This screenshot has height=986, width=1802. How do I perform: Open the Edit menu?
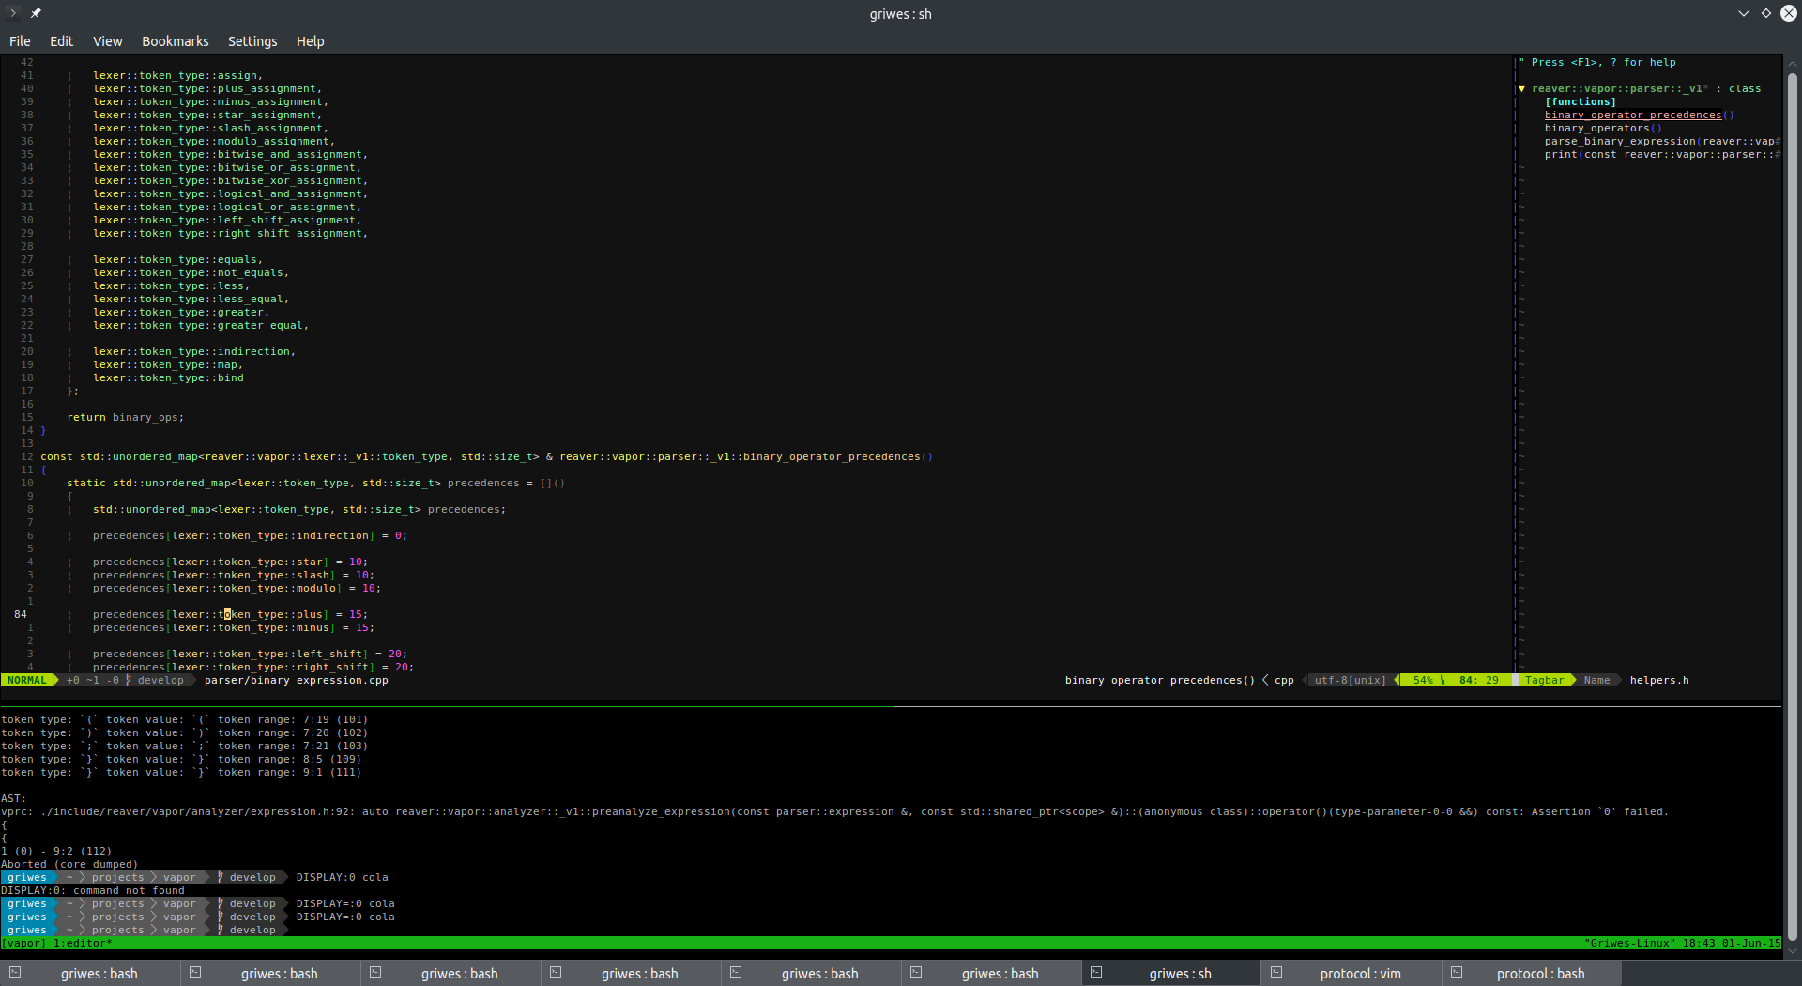coord(61,41)
